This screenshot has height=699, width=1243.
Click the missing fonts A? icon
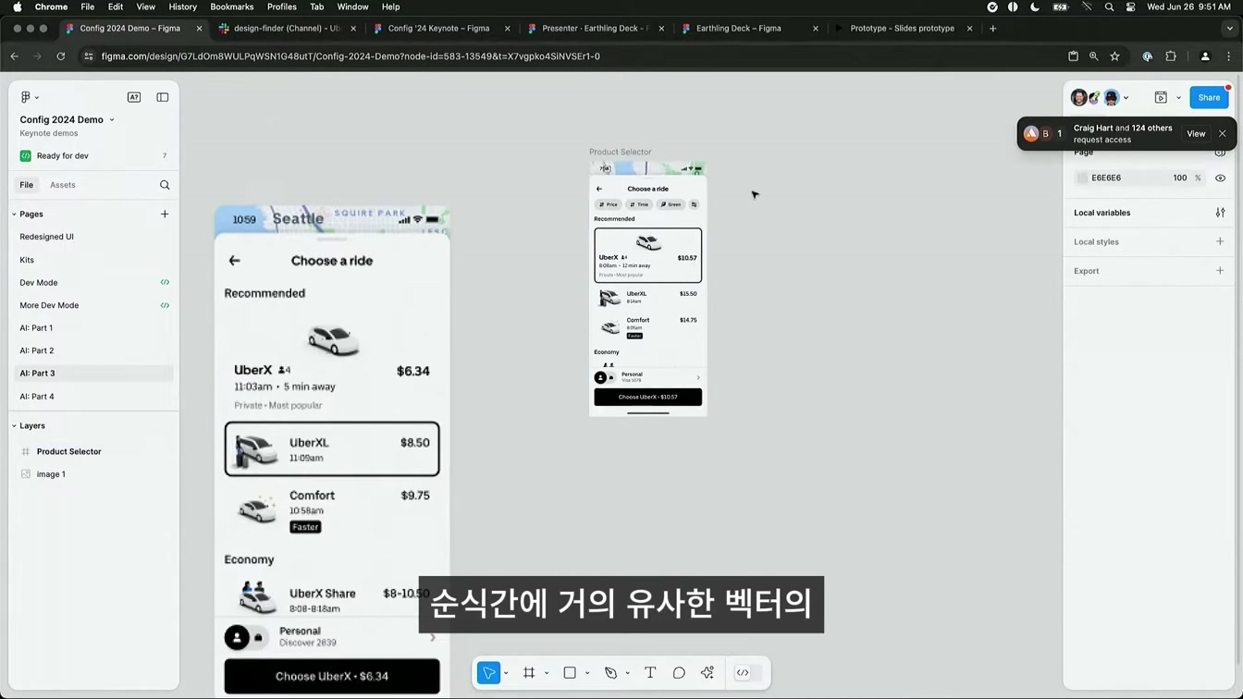tap(134, 97)
